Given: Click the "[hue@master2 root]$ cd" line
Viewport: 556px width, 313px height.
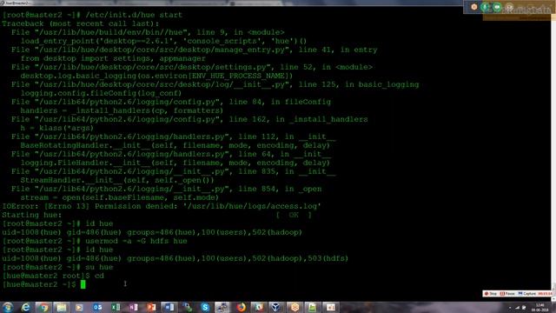Looking at the screenshot, I should (53, 276).
